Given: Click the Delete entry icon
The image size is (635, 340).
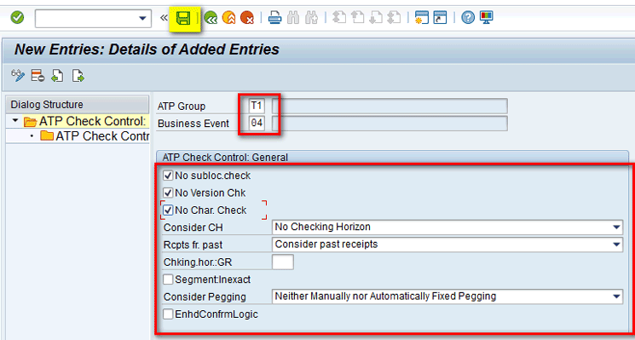Looking at the screenshot, I should [x=38, y=76].
